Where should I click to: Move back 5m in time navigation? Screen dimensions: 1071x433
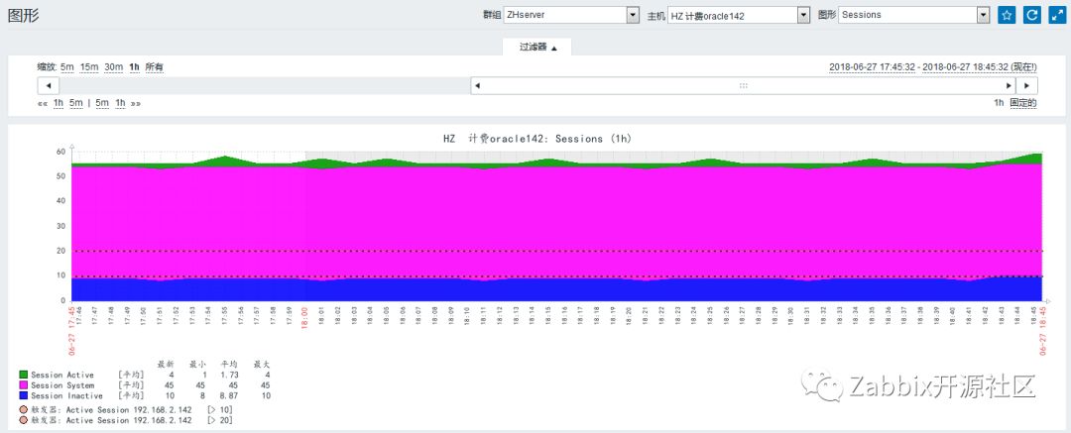click(x=75, y=103)
